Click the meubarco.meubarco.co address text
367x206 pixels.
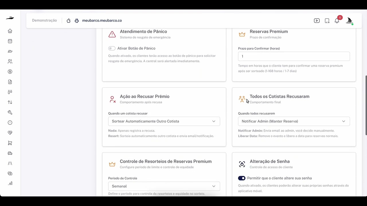pos(102,21)
